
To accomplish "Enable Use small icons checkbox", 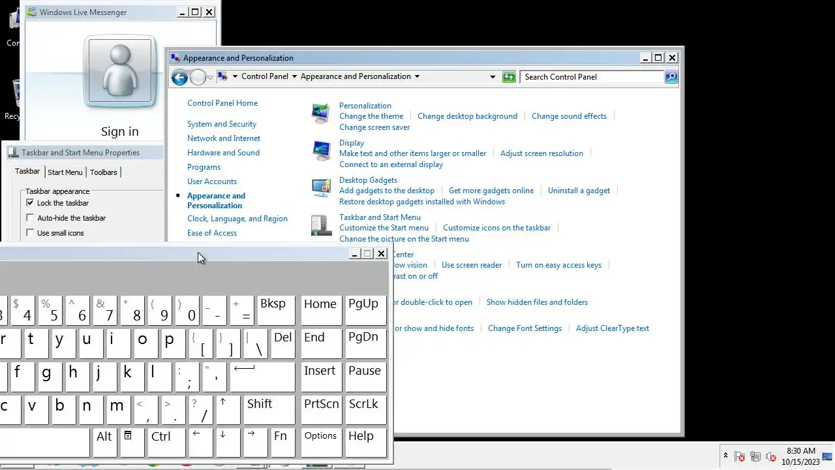I will click(x=30, y=233).
